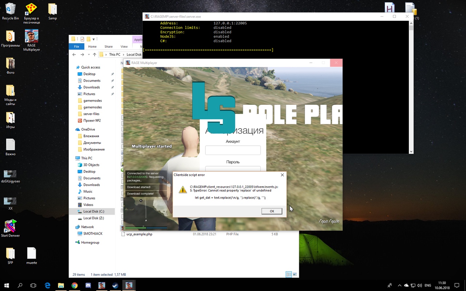466x291 pixels.
Task: Open Браузер в песочнице desktop icon
Action: 32,13
